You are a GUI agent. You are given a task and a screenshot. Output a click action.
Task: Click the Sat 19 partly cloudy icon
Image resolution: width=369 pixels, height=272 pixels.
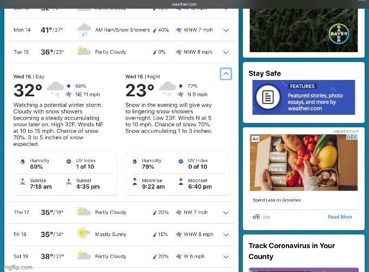coord(84,255)
